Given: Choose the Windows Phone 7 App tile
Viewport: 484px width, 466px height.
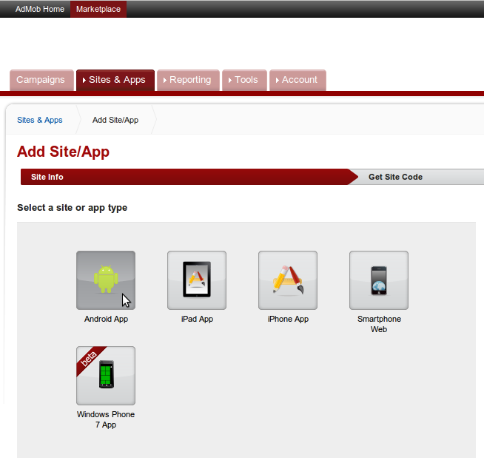Looking at the screenshot, I should [x=106, y=376].
